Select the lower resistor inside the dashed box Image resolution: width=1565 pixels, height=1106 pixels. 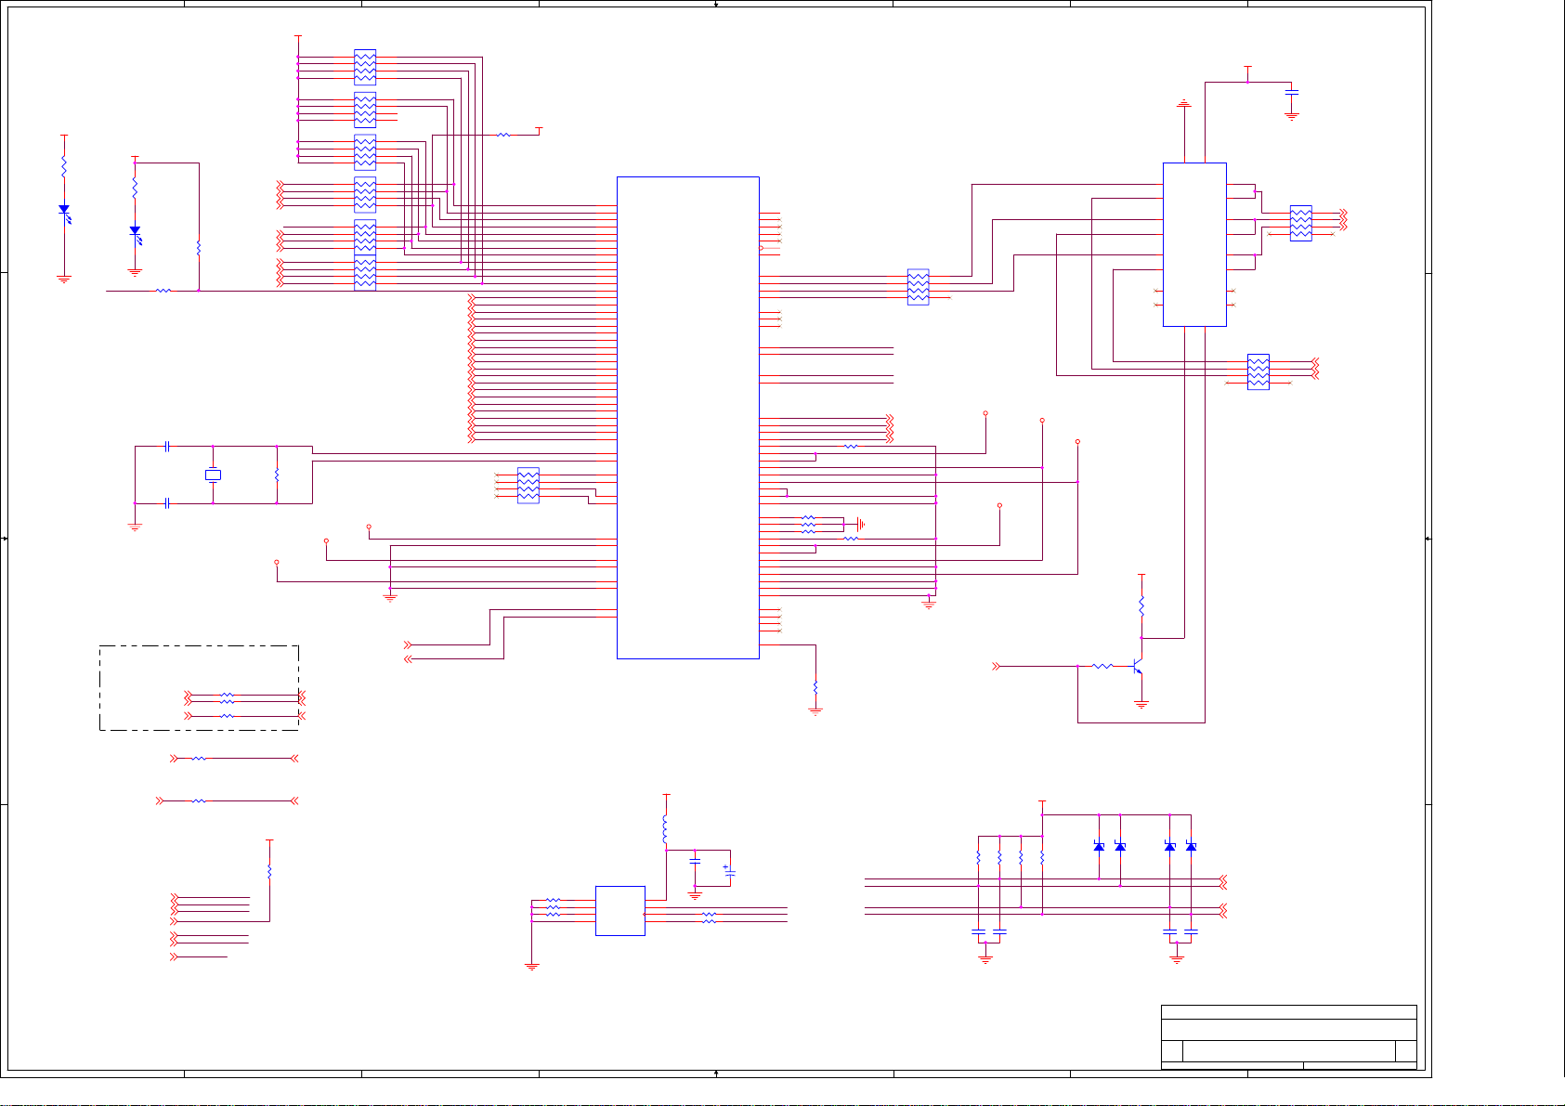point(227,716)
